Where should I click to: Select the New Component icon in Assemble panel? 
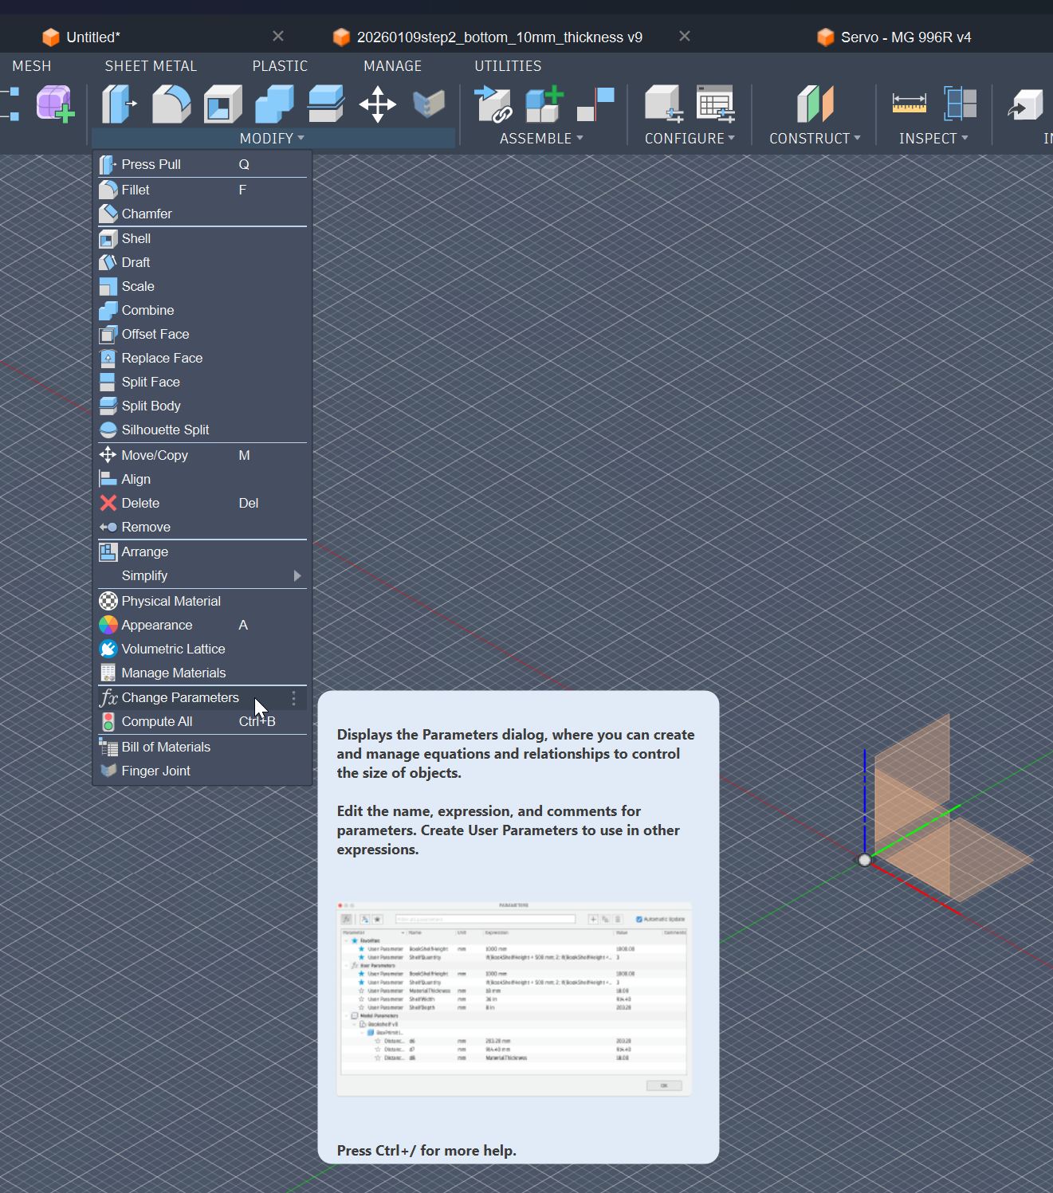[544, 104]
